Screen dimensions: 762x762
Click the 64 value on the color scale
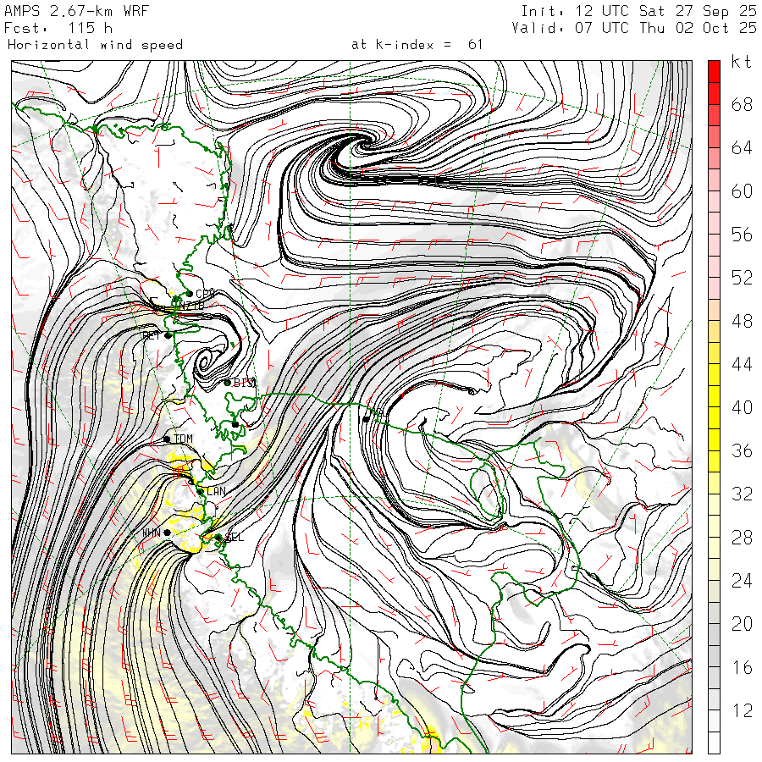[x=742, y=147]
